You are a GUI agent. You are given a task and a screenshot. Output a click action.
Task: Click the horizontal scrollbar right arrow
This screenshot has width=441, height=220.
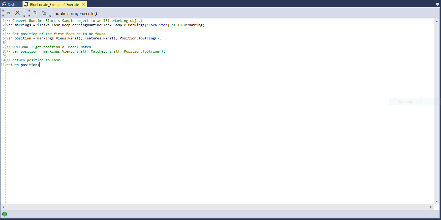pos(431,207)
